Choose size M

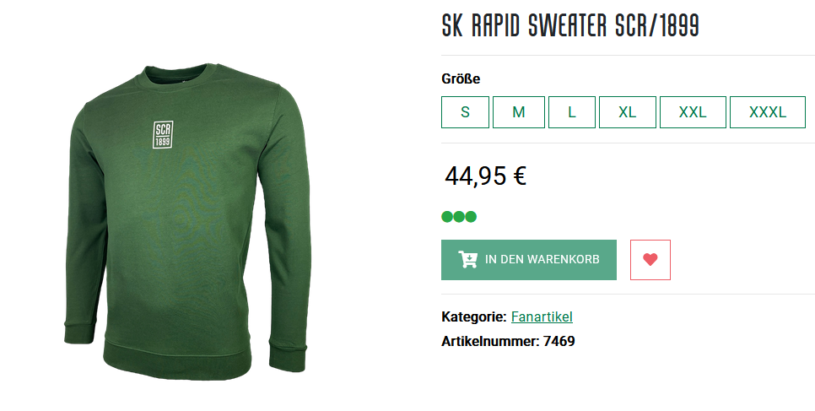tap(519, 112)
